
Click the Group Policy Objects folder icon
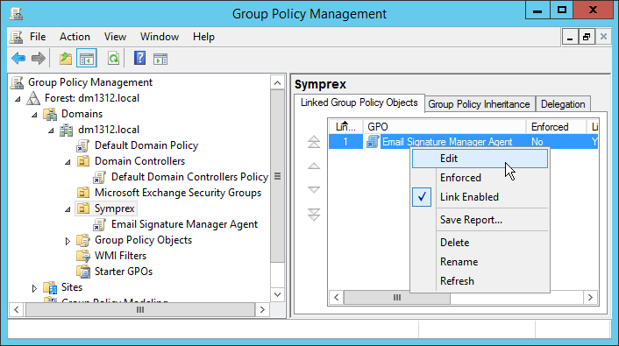click(x=83, y=240)
